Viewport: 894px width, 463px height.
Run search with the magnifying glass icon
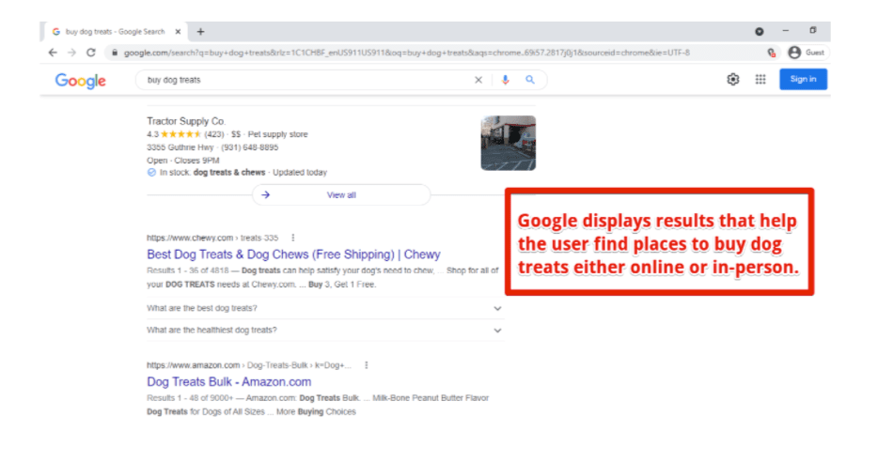click(530, 80)
